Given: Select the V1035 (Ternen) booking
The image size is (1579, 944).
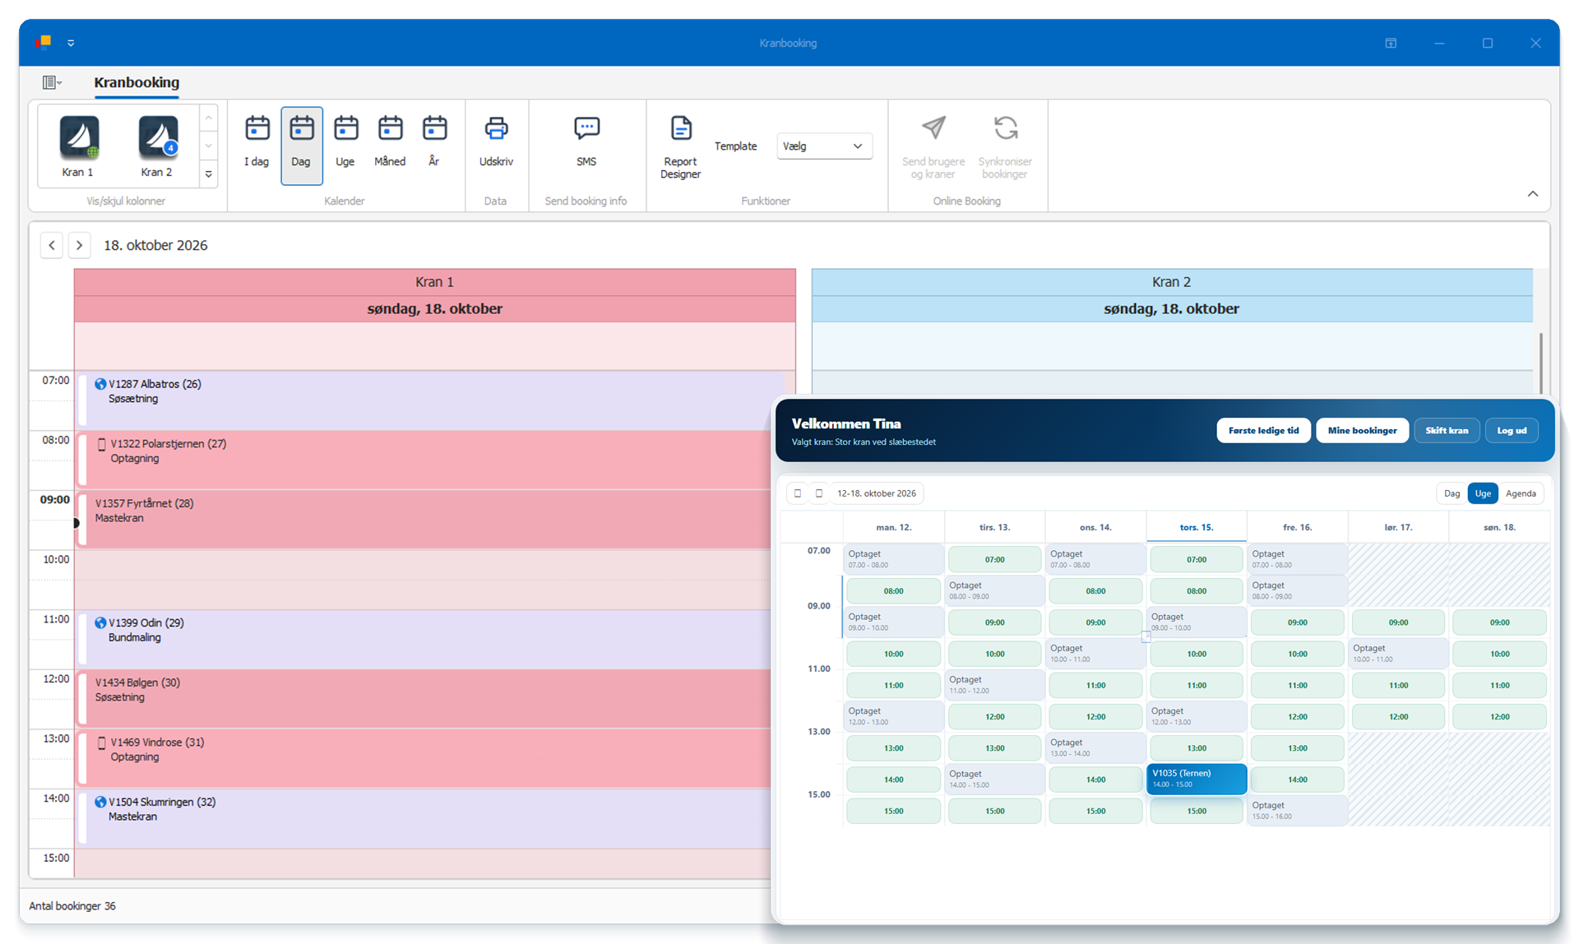Looking at the screenshot, I should tap(1196, 779).
